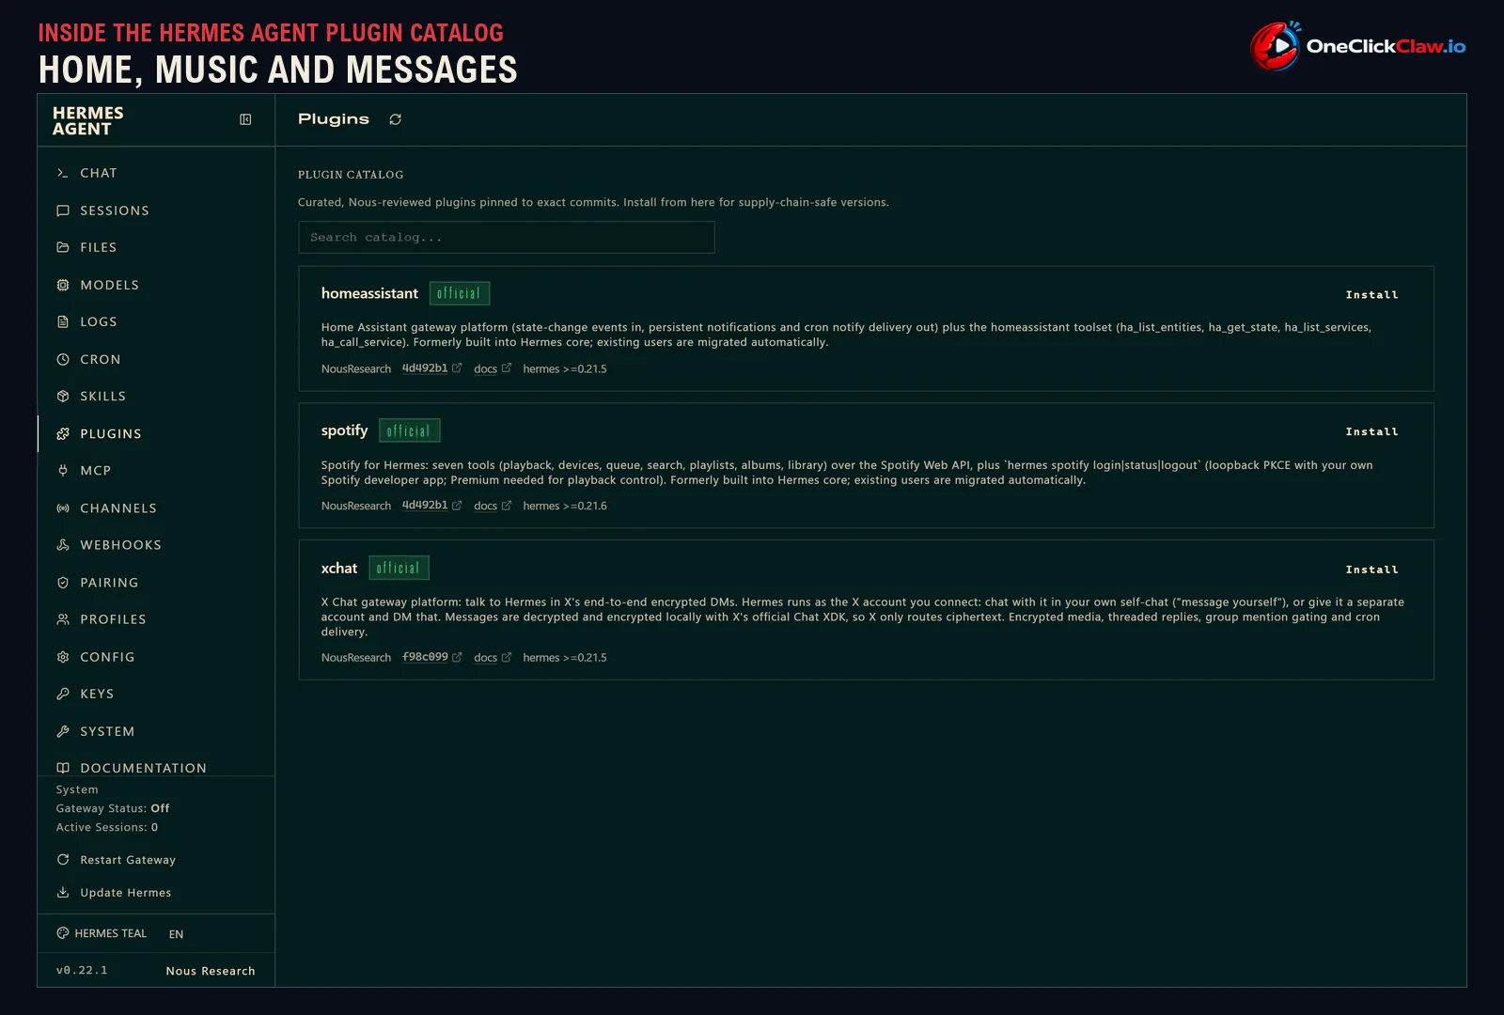Open the xchat docs link

(x=493, y=658)
